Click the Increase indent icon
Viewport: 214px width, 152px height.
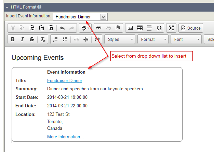coord(86,39)
